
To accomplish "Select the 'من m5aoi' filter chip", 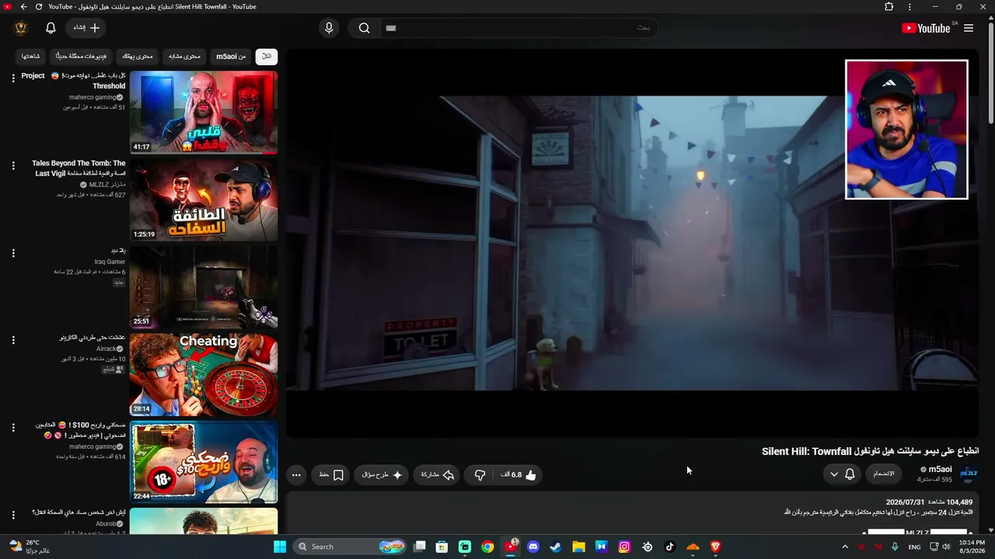I will tap(231, 56).
